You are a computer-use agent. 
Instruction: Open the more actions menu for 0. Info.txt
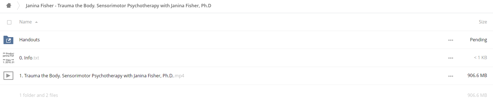tap(450, 58)
